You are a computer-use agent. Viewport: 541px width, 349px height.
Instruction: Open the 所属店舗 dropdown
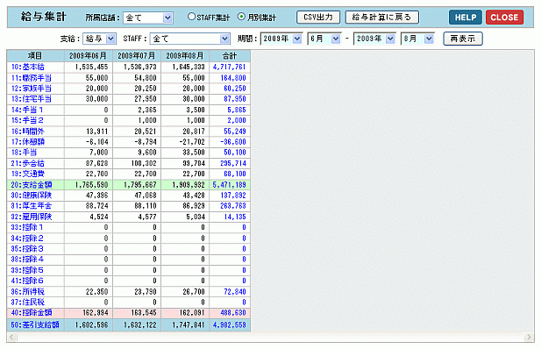pyautogui.click(x=148, y=18)
